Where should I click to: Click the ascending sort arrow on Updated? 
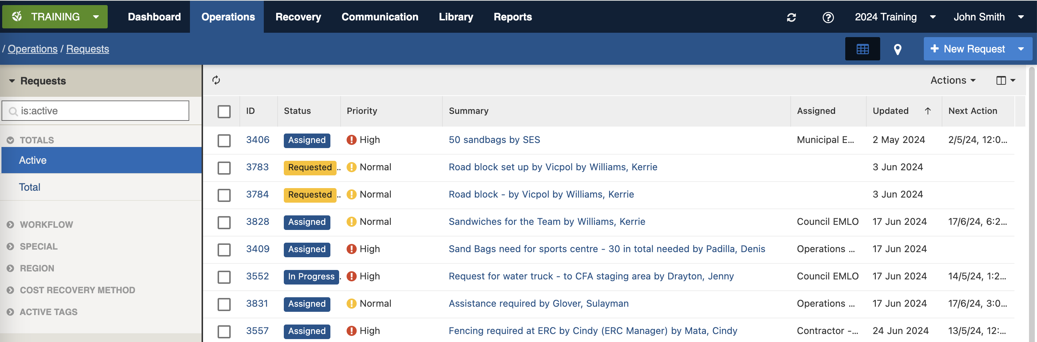point(927,111)
